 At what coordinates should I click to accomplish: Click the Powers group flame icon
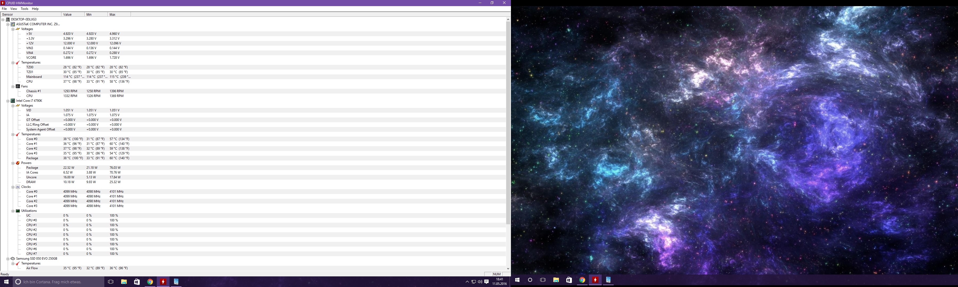click(18, 163)
